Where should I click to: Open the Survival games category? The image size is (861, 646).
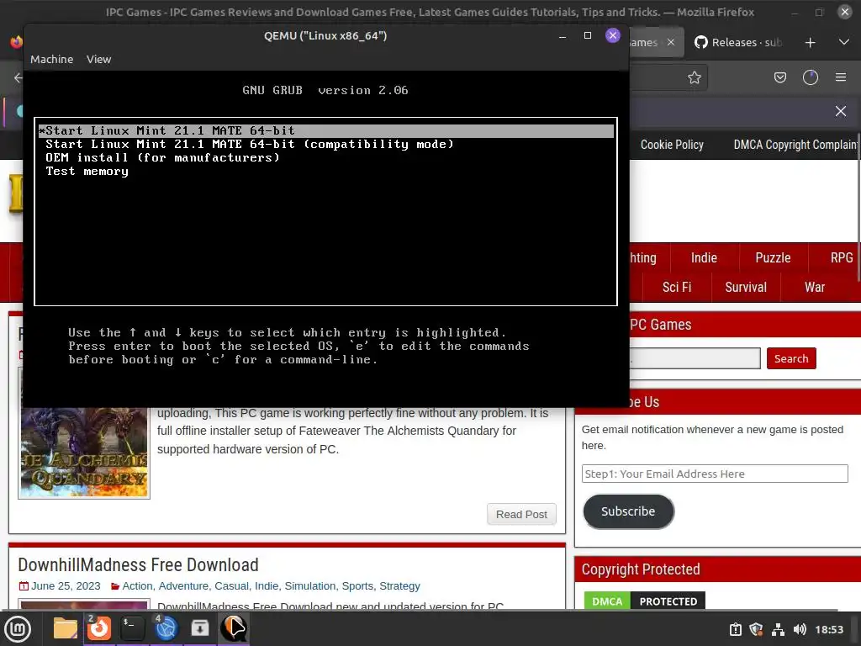[745, 288]
